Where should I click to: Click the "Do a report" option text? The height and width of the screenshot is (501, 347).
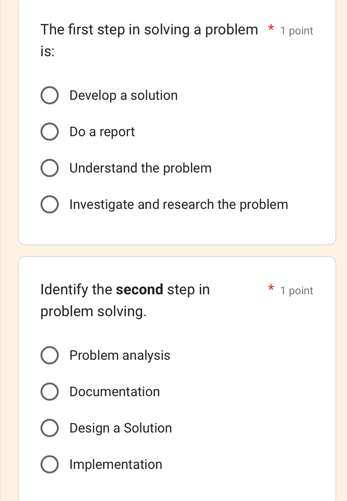(102, 132)
